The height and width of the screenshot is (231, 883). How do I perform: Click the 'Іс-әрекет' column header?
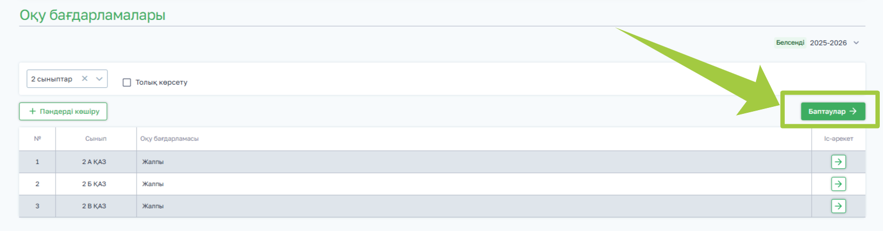click(838, 139)
